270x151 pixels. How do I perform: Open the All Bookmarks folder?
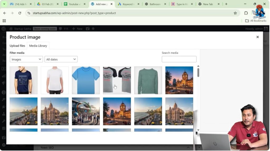click(256, 21)
